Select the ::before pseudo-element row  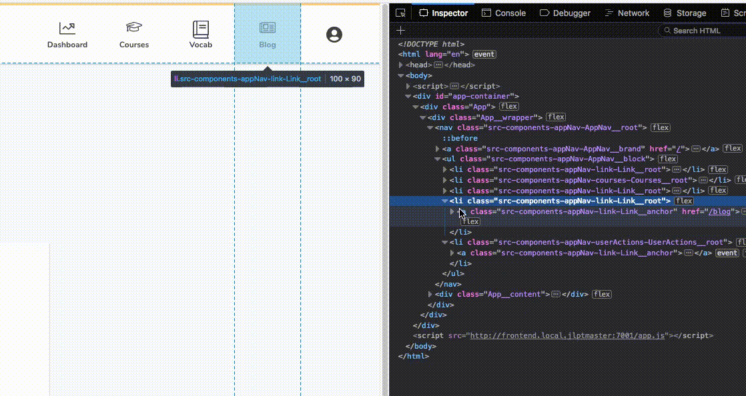460,139
